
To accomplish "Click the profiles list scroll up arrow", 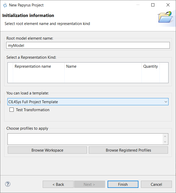I will click(165, 136).
